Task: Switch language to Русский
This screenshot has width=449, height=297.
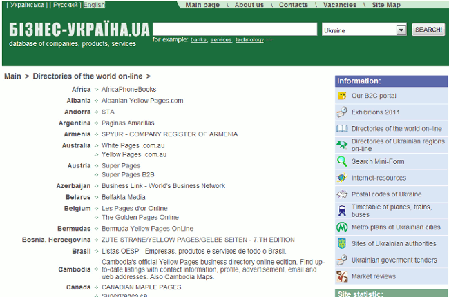Action: click(x=65, y=5)
